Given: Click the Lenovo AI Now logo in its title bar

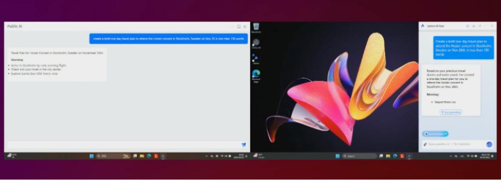Looking at the screenshot, I should 423,26.
